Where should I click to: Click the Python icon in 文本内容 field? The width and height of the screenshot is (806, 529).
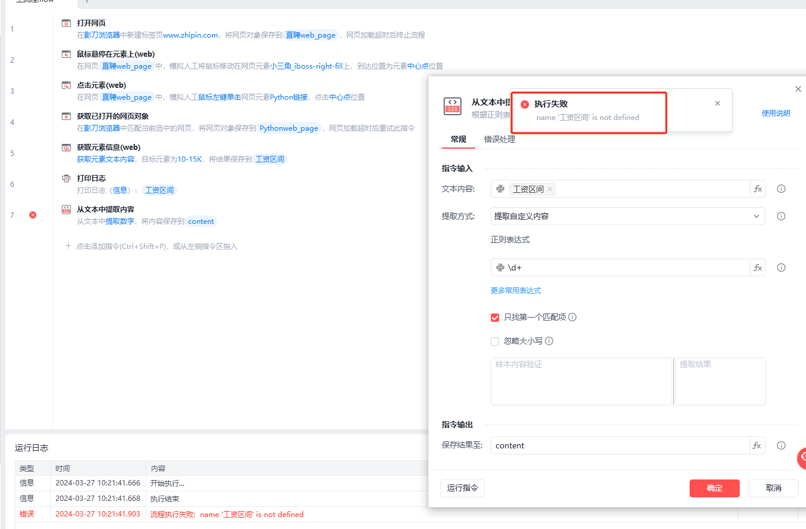(500, 189)
